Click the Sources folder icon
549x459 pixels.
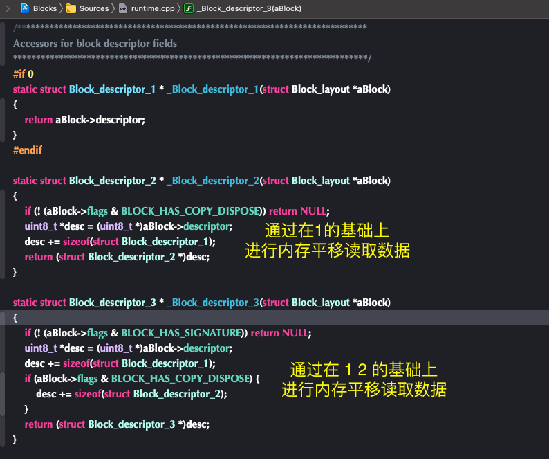(x=71, y=8)
